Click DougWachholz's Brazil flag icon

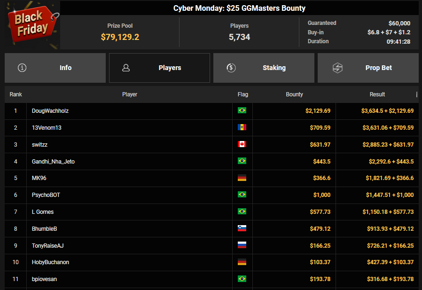pyautogui.click(x=242, y=111)
